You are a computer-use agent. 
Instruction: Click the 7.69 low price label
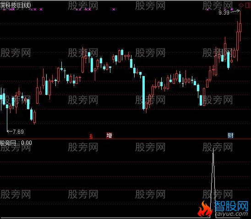18,132
